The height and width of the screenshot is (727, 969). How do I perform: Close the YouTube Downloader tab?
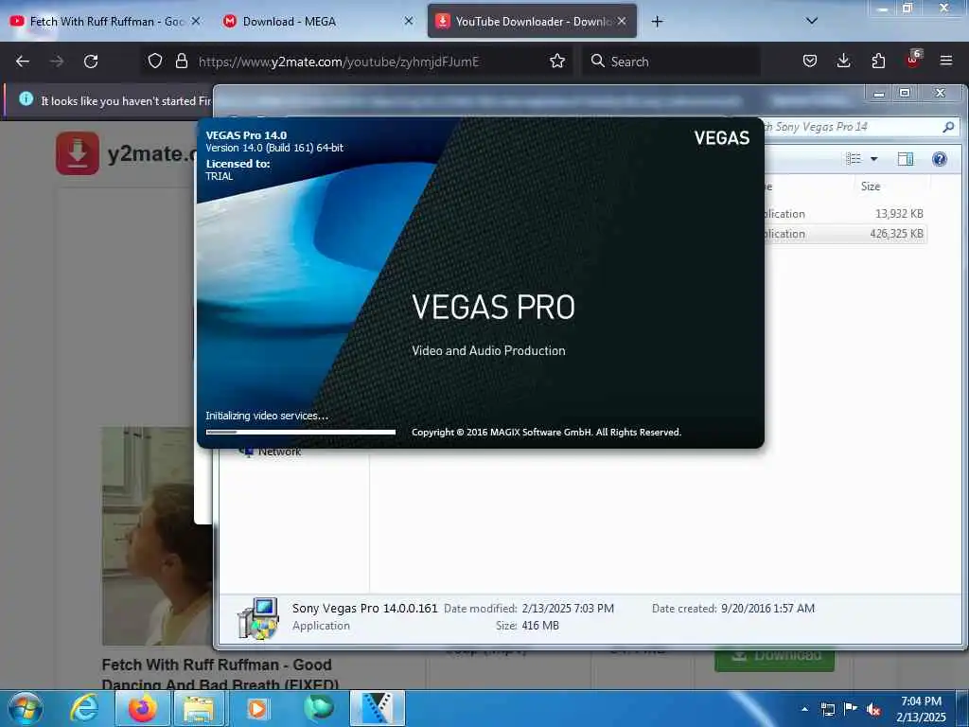622,21
